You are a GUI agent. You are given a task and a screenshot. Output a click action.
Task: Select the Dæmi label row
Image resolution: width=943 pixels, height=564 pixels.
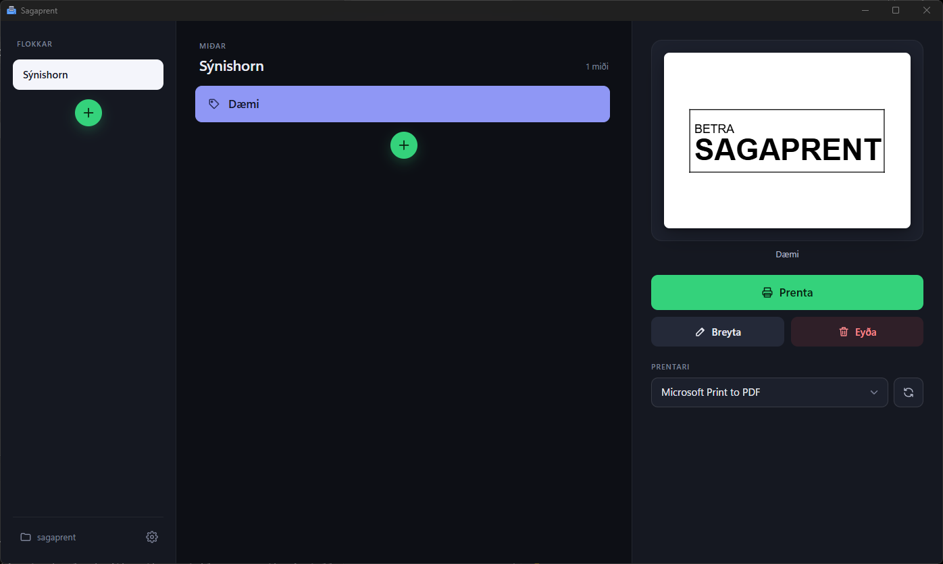coord(403,104)
